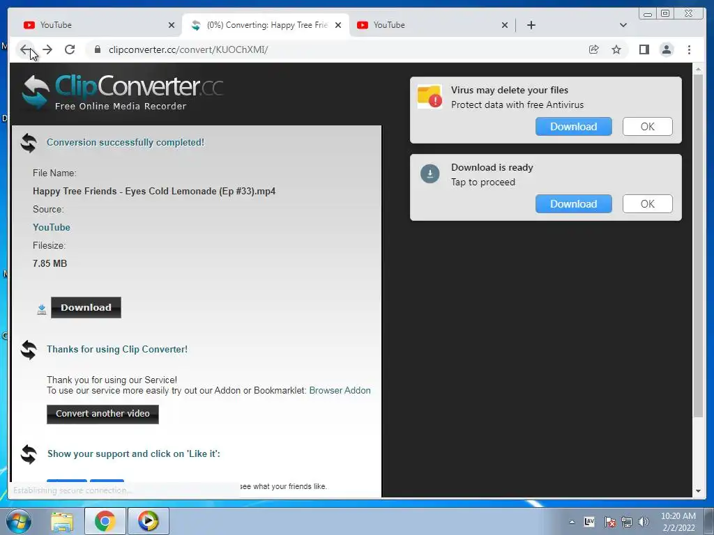Click OK in Download is ready ad
714x535 pixels.
tap(648, 204)
